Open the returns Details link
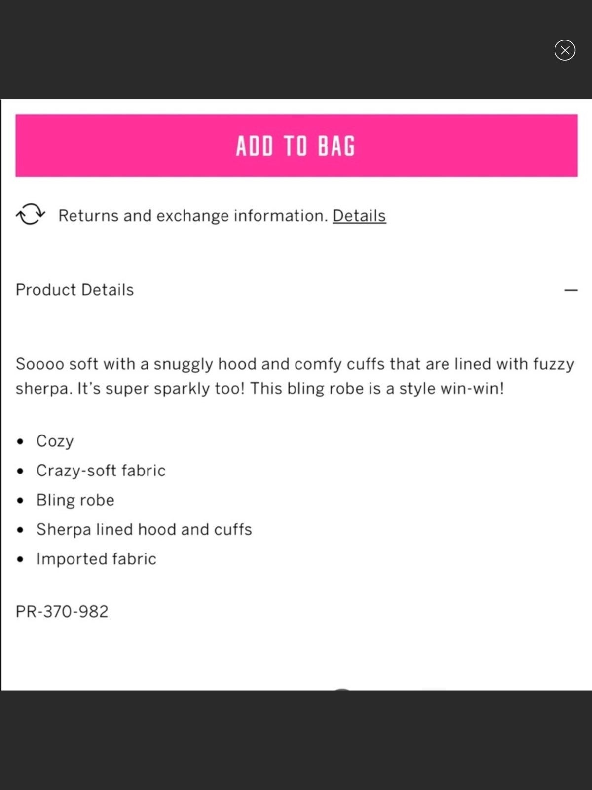Viewport: 592px width, 790px height. [x=359, y=216]
